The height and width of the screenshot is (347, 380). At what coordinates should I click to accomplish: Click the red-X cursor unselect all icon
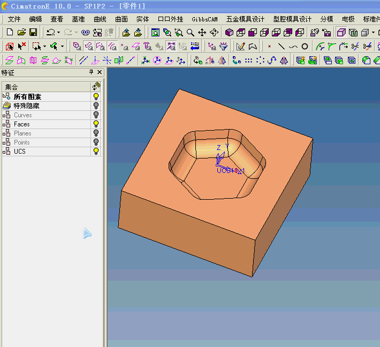[x=22, y=46]
